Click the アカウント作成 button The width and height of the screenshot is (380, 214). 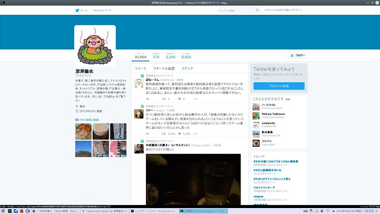coord(279,86)
